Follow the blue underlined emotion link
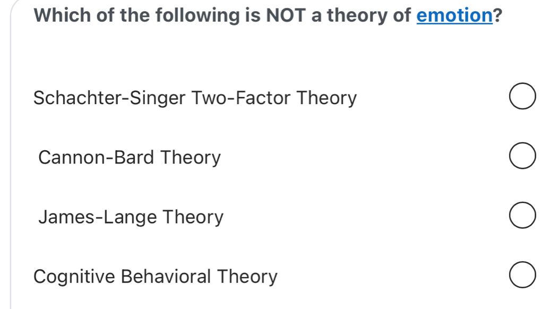 [454, 15]
